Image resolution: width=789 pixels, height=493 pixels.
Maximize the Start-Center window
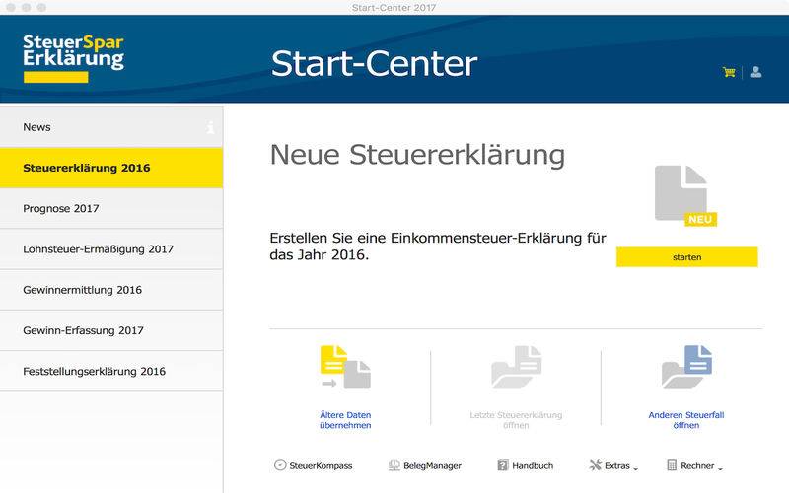pyautogui.click(x=41, y=8)
